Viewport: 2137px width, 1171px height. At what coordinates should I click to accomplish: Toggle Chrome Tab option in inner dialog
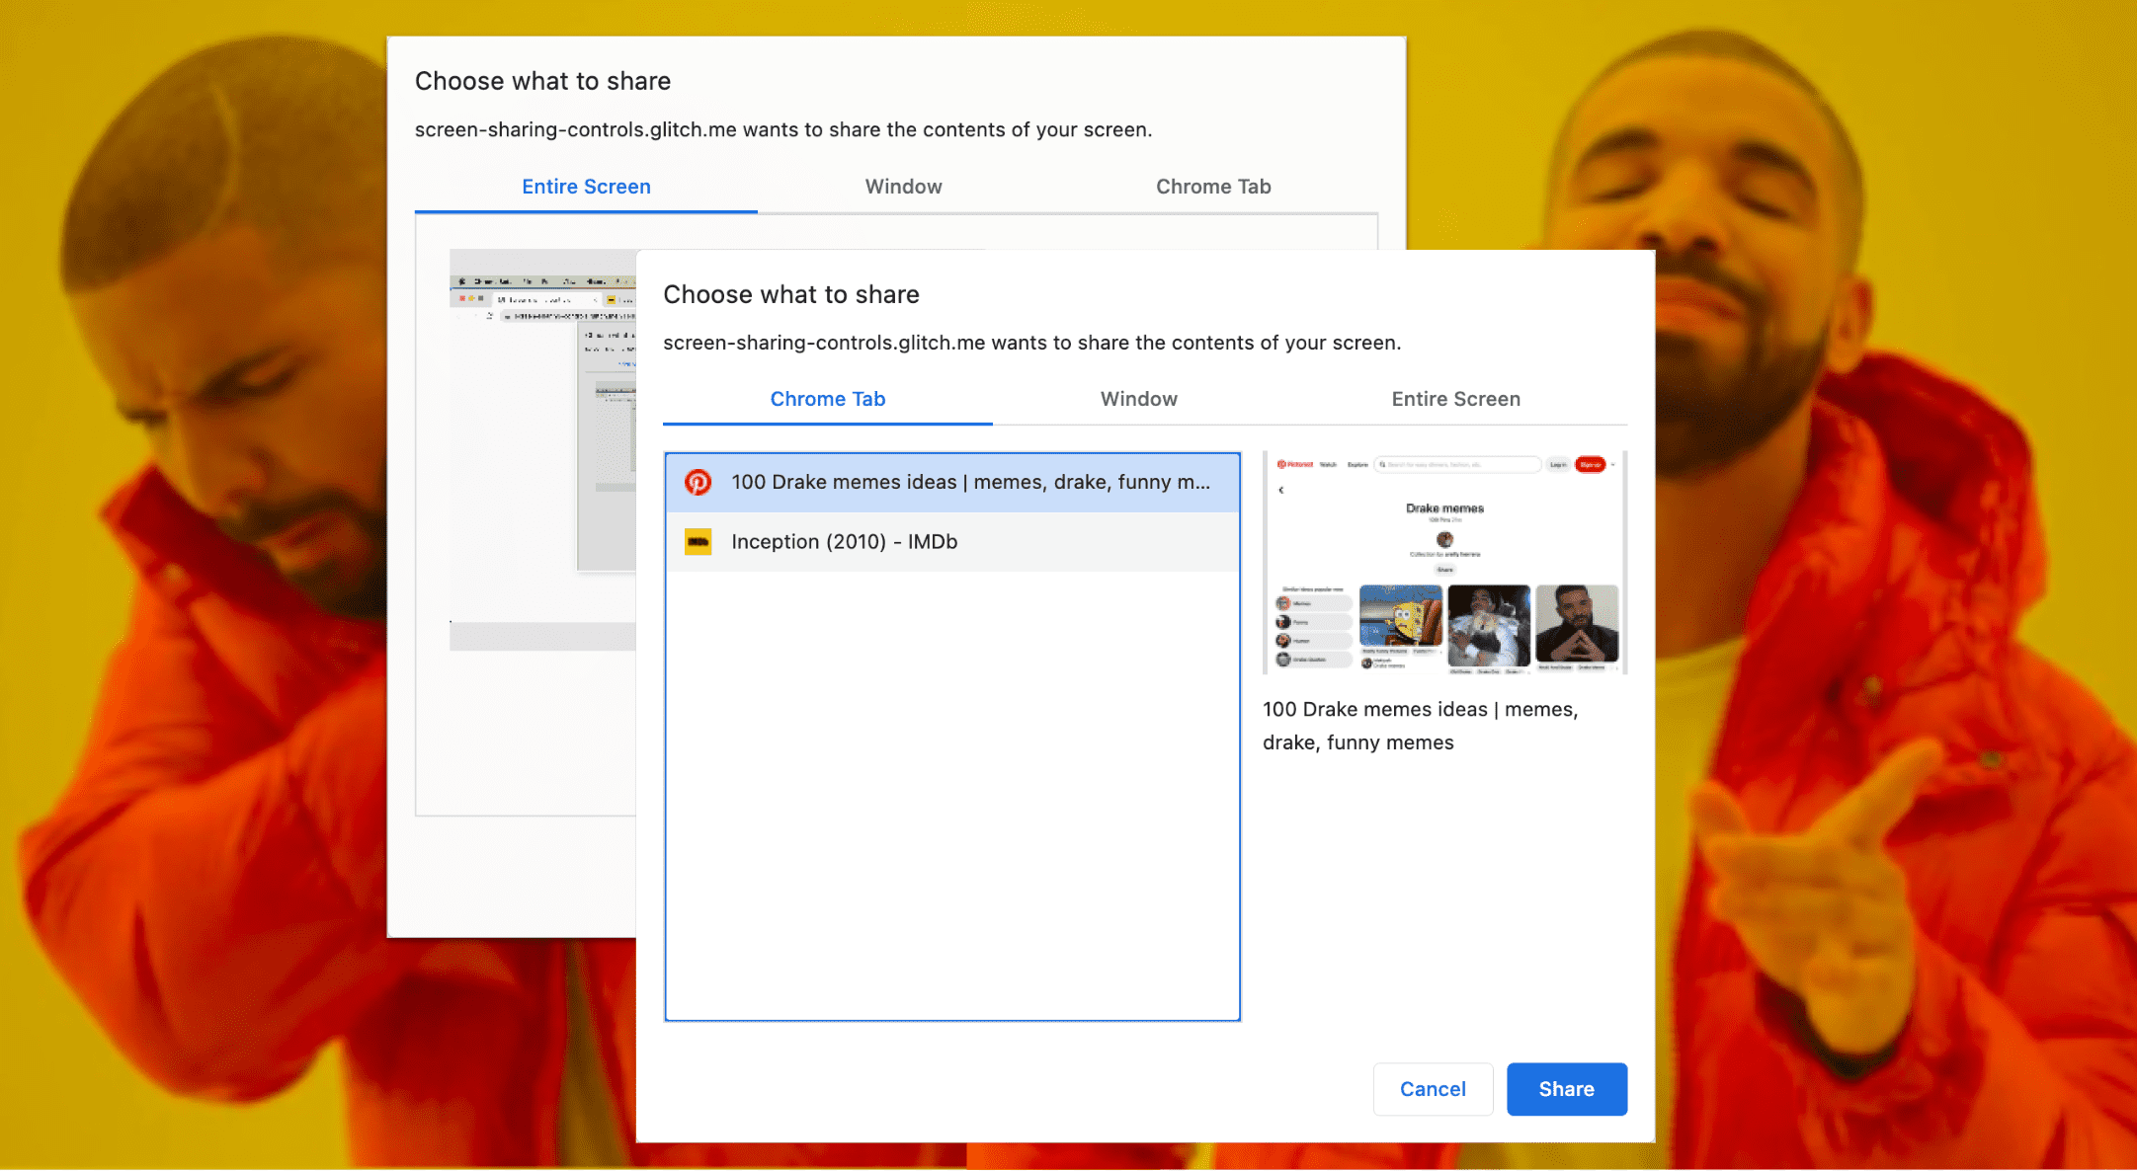[827, 400]
